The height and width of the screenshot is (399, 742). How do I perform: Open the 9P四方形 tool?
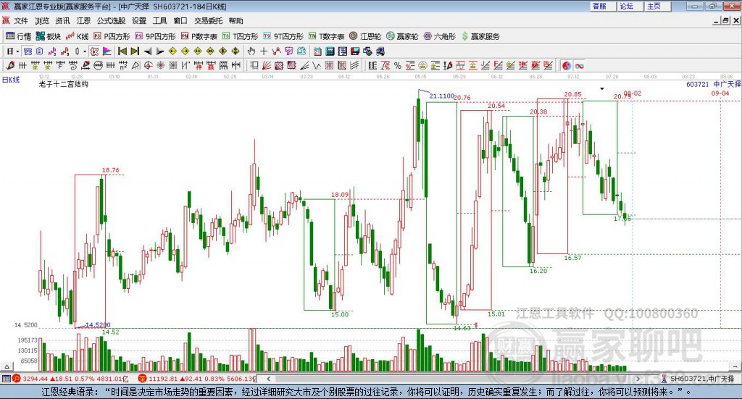coord(155,36)
